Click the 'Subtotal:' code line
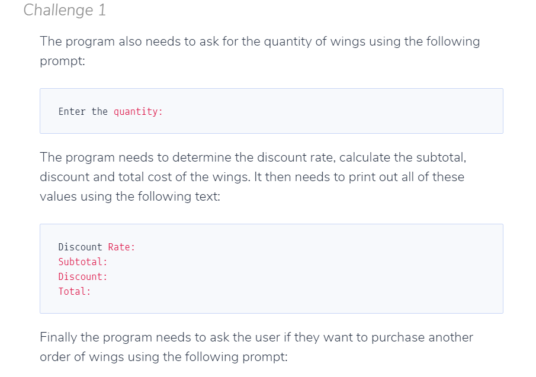The height and width of the screenshot is (377, 536). [83, 262]
